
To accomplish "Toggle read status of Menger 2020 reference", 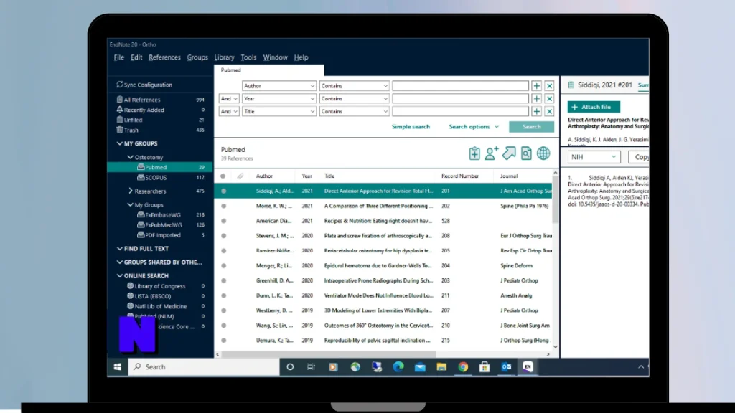I will coord(224,266).
